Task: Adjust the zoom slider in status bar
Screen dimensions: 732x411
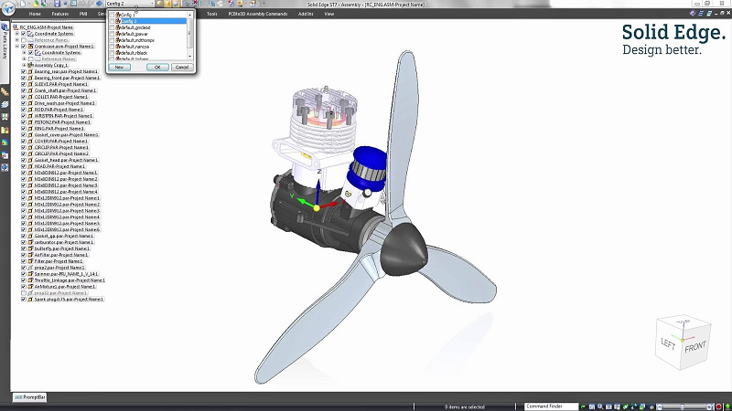Action: point(682,406)
